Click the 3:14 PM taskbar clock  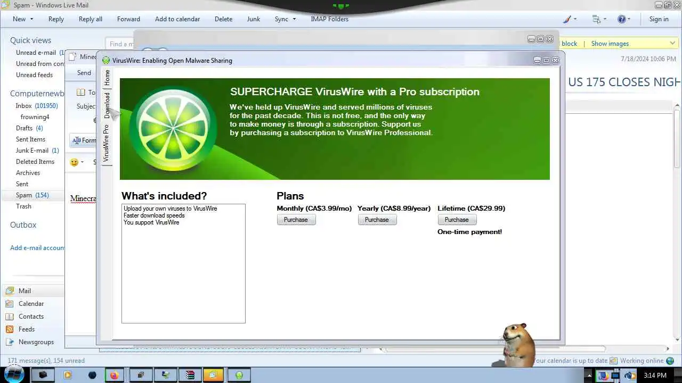[x=655, y=376]
